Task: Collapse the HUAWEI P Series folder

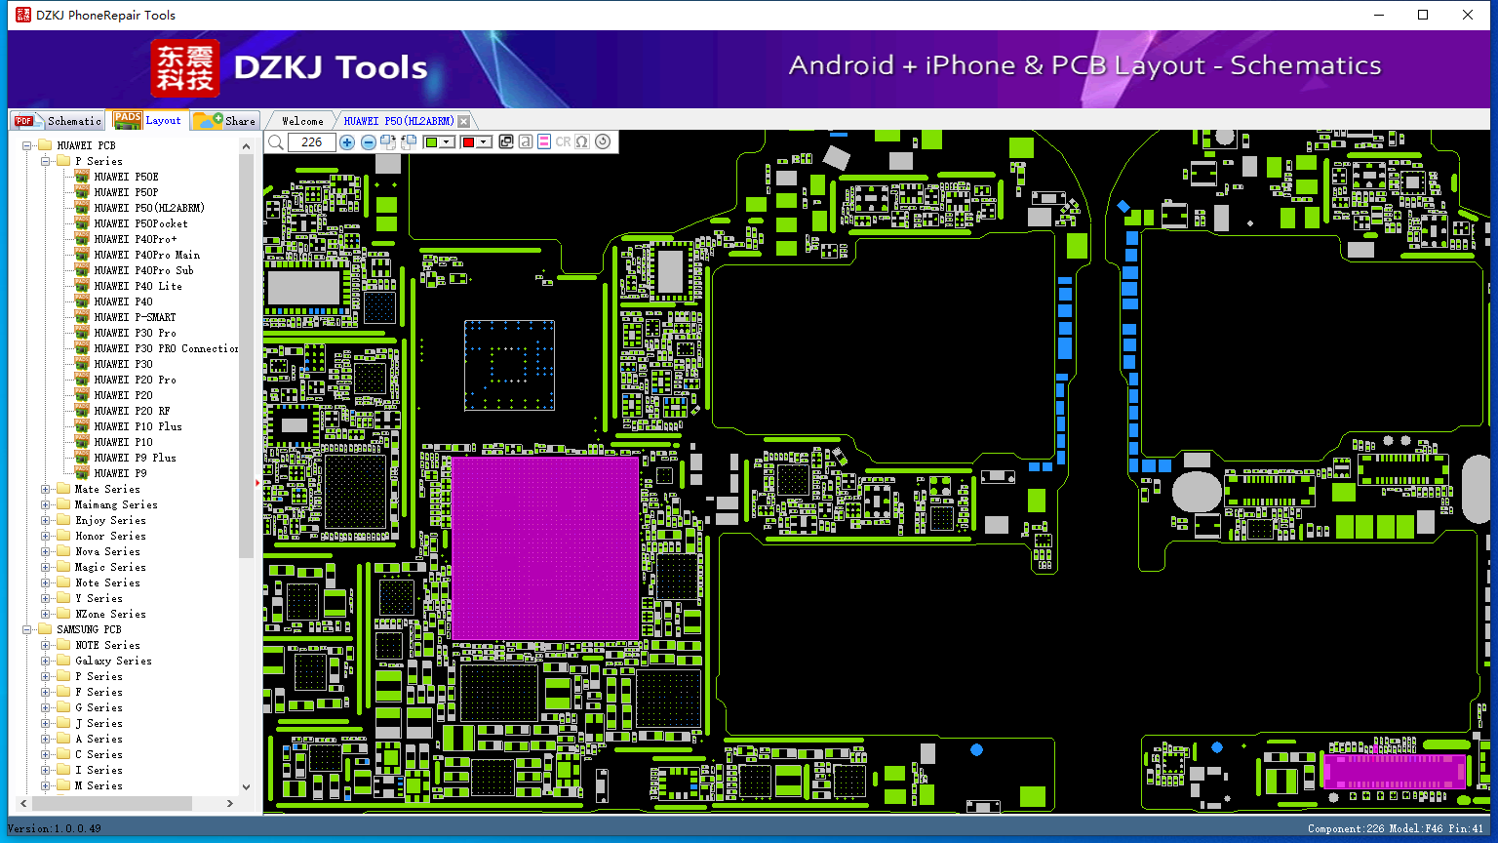Action: 46,161
